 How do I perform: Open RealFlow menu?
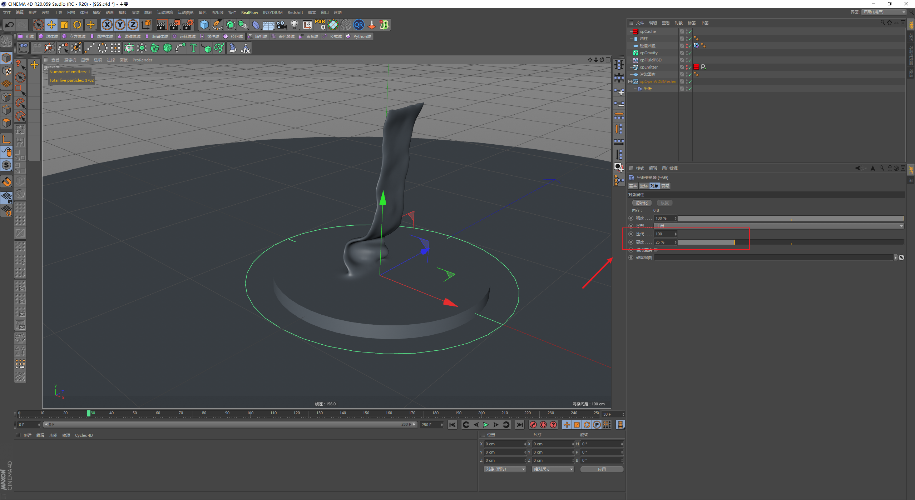click(x=249, y=12)
